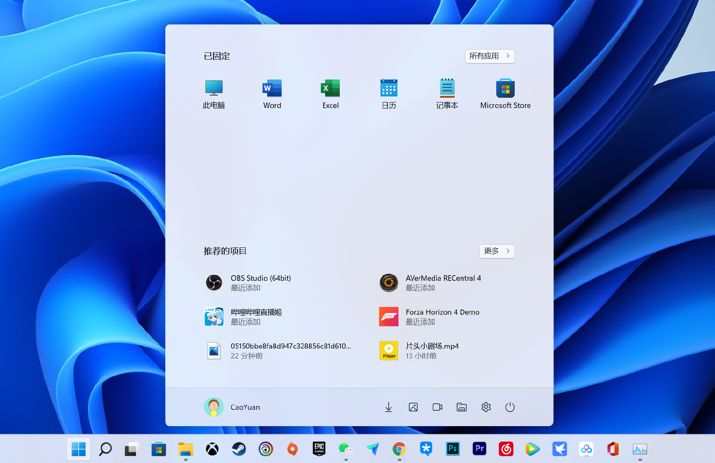Play the 片头小剧场.mp4 recommended file

click(x=431, y=350)
